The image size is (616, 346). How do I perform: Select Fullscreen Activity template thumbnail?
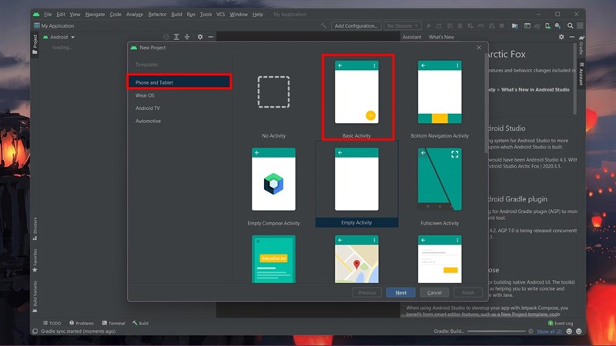point(440,179)
